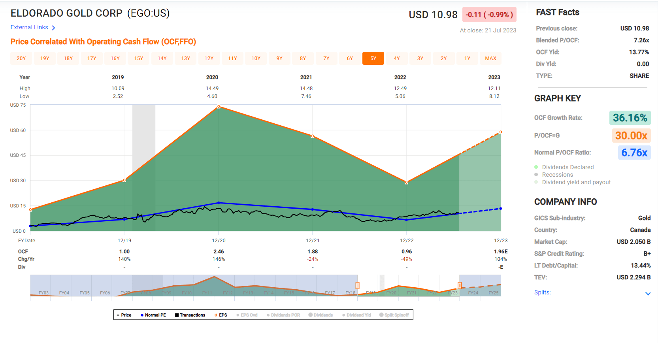658x343 pixels.
Task: Enable Dividend Yld legend series
Action: (356, 315)
